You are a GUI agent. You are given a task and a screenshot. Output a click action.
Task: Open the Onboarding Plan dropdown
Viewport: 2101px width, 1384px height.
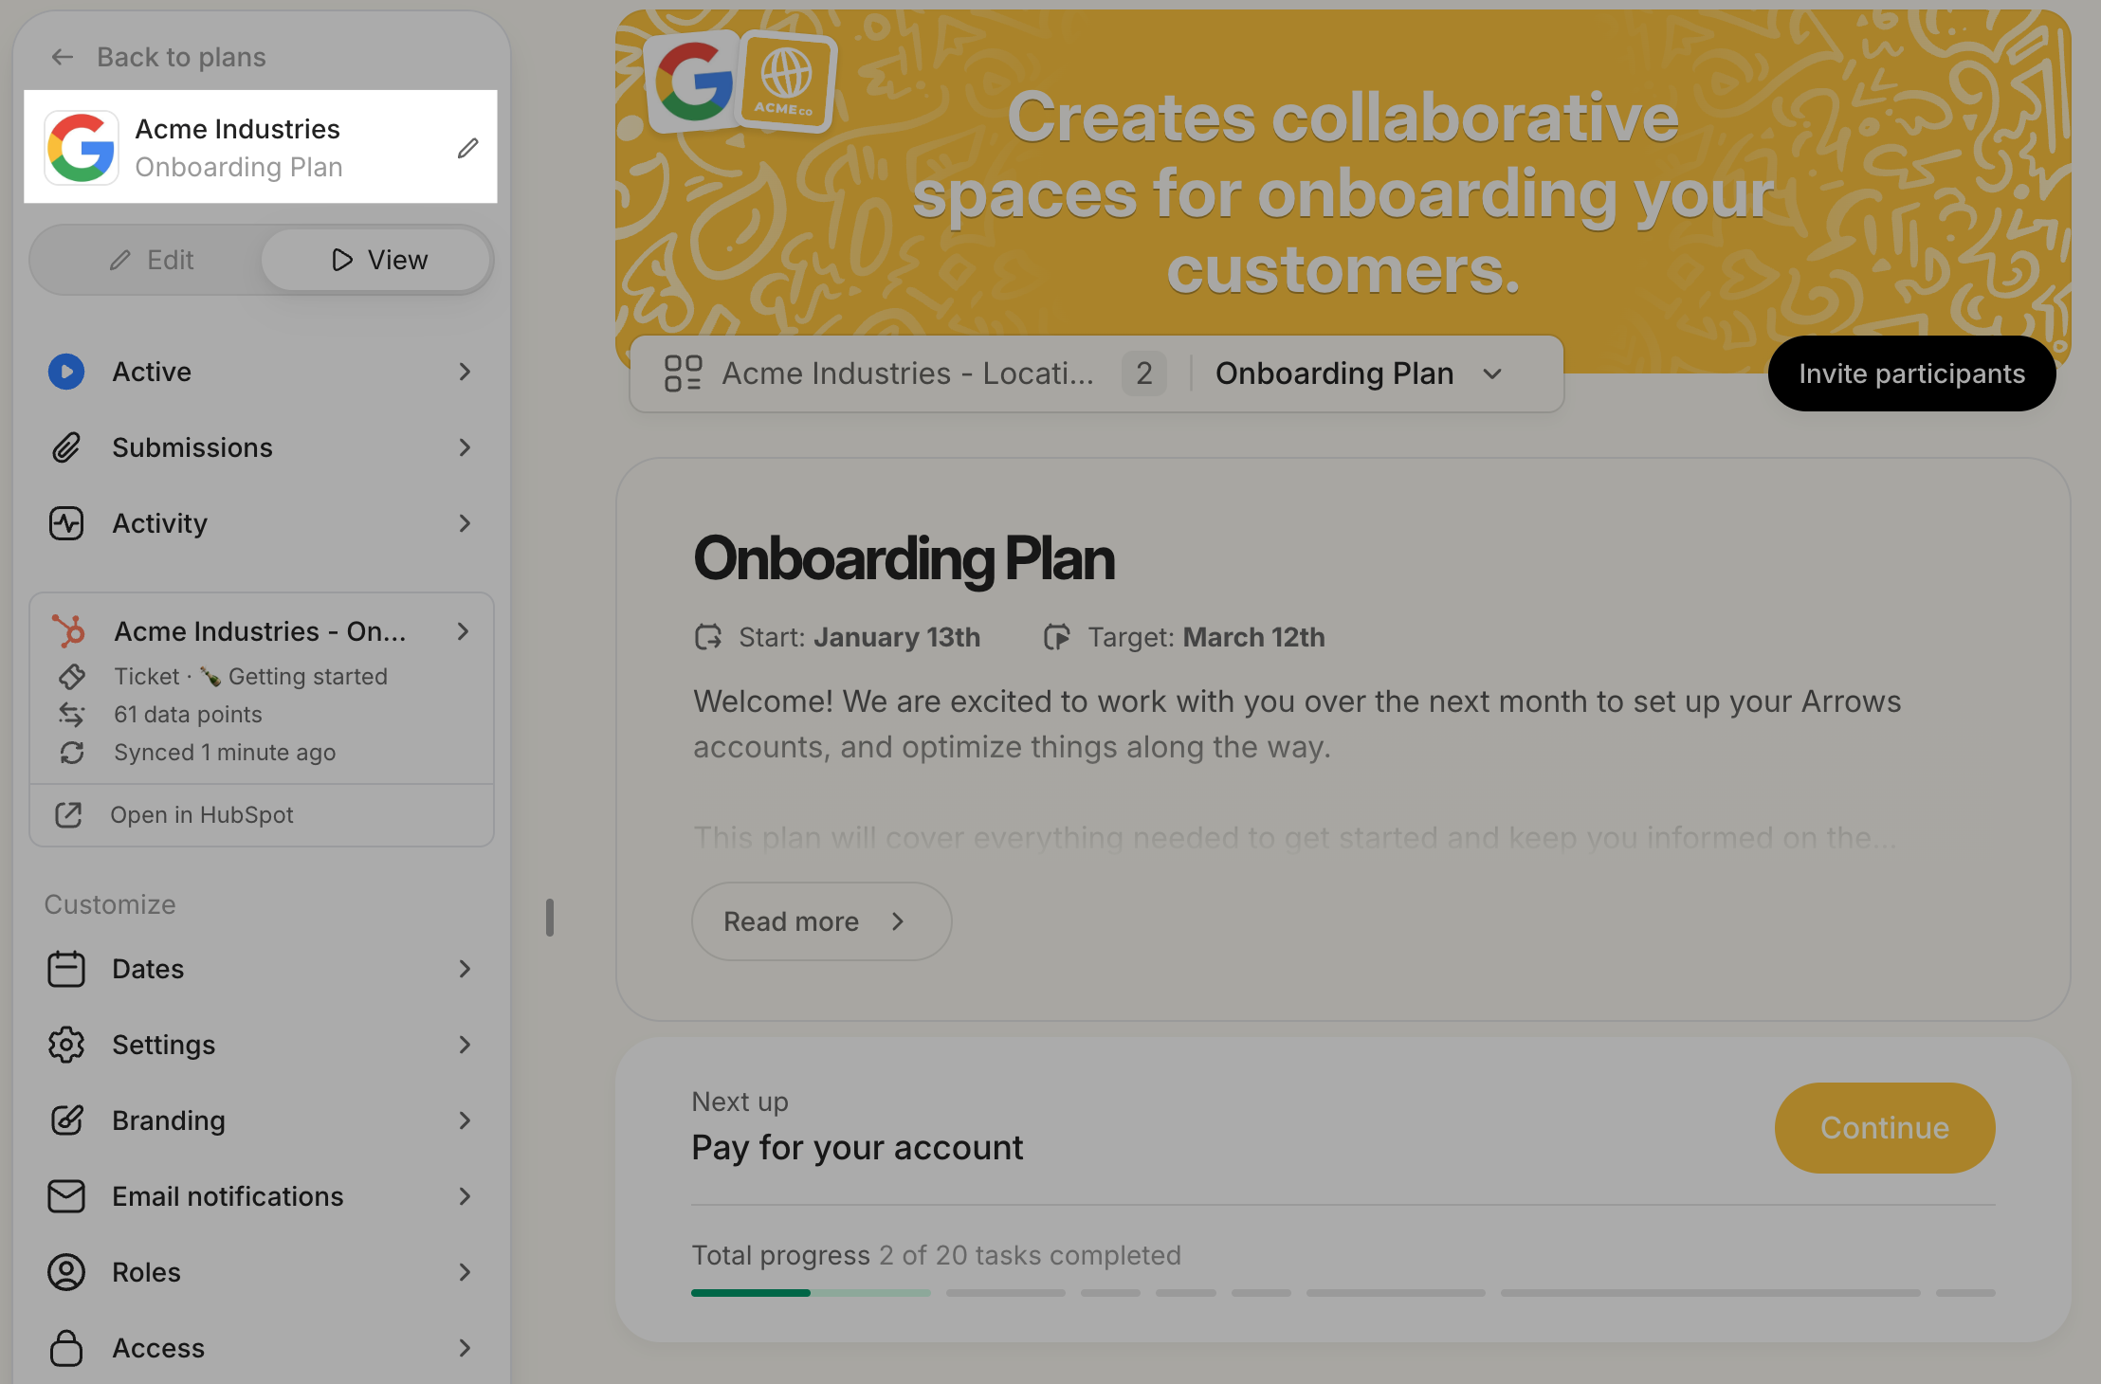(1358, 373)
